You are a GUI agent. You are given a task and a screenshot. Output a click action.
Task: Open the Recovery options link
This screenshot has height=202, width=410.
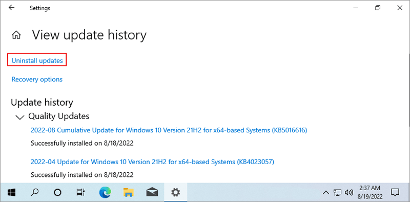(x=37, y=79)
